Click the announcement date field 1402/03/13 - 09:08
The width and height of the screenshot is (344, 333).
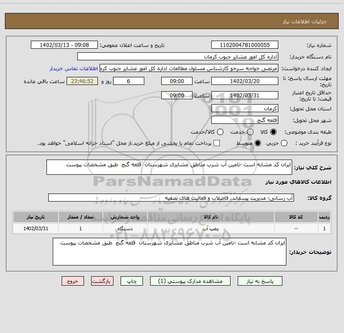pyautogui.click(x=64, y=45)
